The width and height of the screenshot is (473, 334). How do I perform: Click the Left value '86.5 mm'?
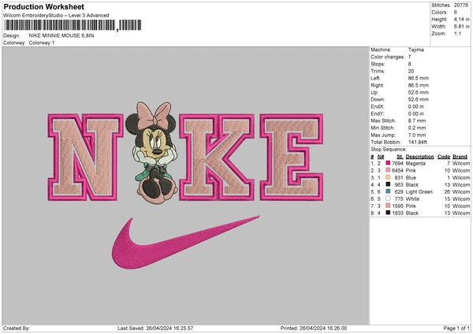click(419, 78)
